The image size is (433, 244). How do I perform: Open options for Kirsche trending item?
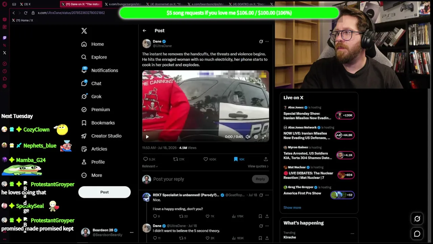pyautogui.click(x=352, y=233)
